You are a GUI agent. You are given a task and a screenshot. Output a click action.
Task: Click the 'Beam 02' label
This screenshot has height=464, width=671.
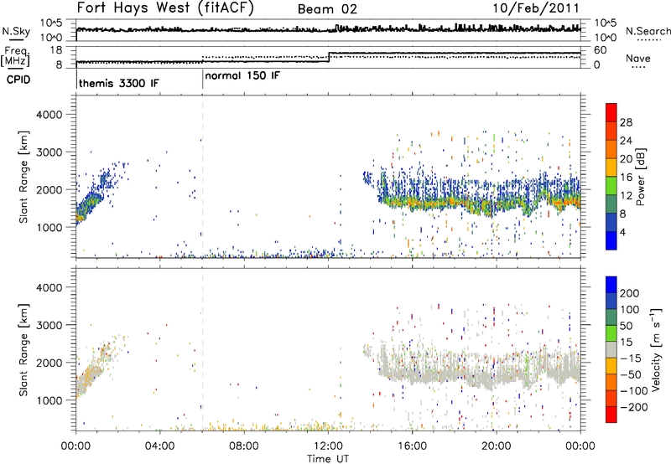[x=327, y=9]
